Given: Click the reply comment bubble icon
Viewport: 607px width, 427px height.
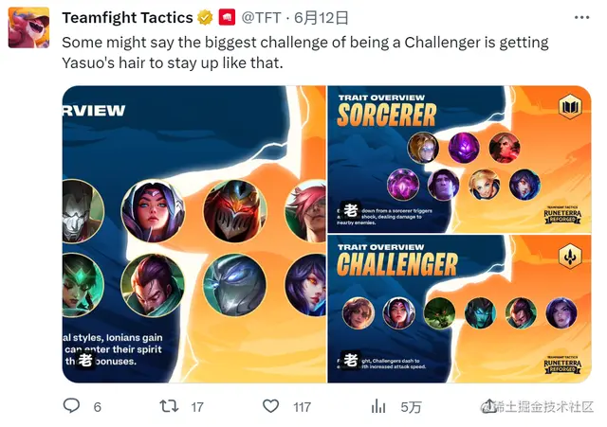Looking at the screenshot, I should pyautogui.click(x=71, y=406).
